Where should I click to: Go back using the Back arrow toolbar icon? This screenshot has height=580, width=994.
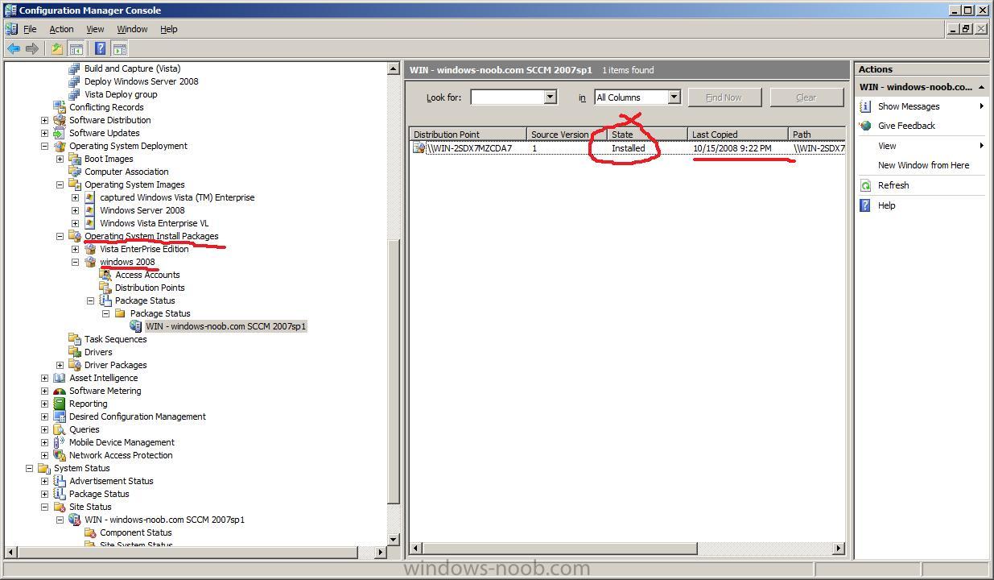click(14, 49)
